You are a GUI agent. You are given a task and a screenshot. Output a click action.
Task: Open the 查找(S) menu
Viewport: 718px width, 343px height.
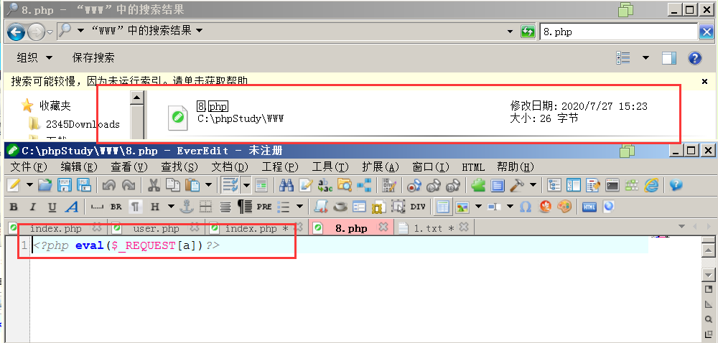click(179, 167)
